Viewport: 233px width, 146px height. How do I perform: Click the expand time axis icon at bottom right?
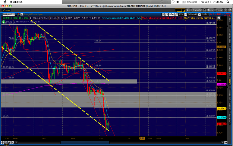[x=226, y=143]
